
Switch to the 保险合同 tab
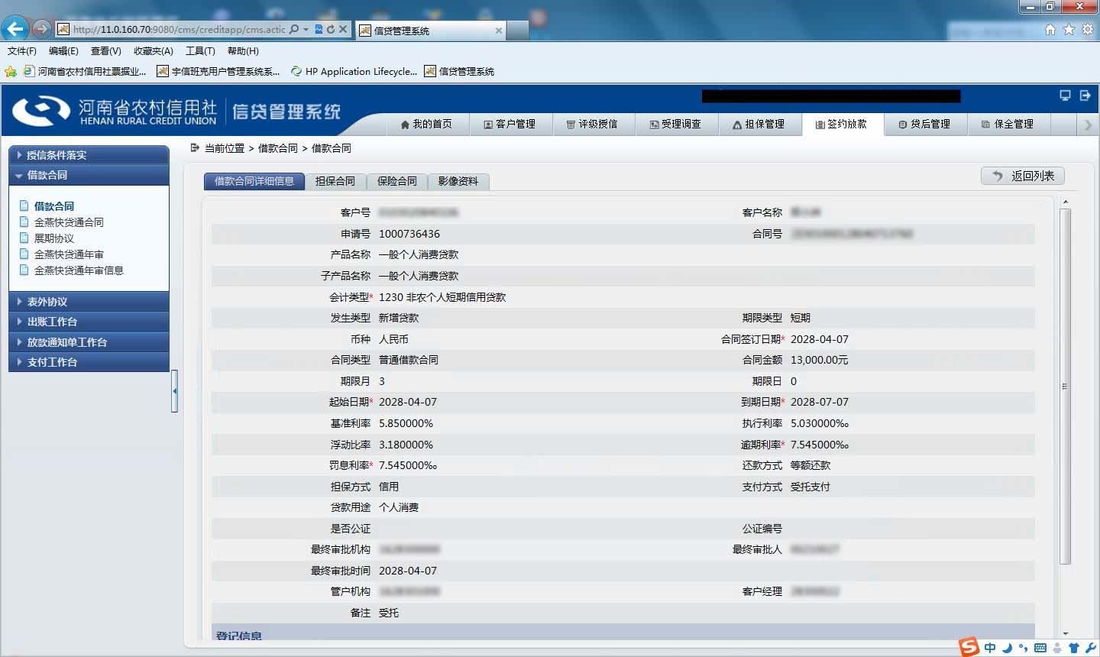pos(397,181)
